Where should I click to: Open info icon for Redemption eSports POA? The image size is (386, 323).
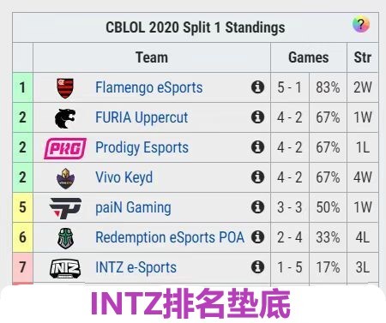[x=257, y=237]
